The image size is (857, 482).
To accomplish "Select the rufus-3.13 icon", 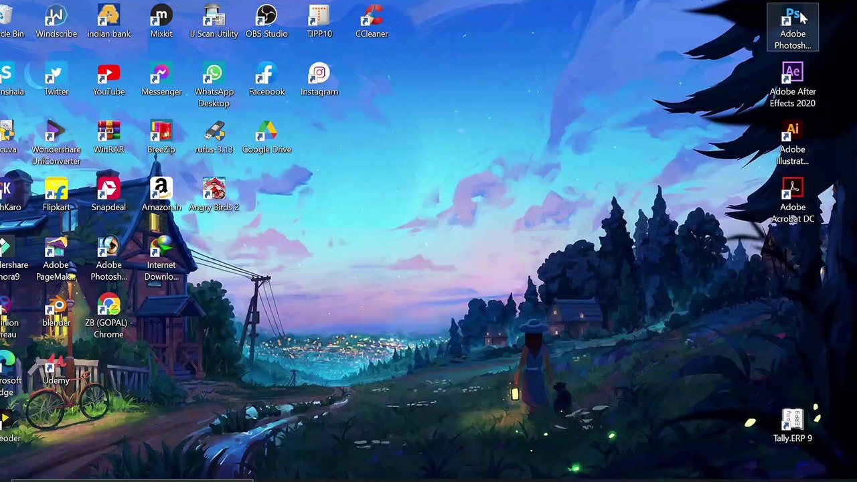I will 214,137.
